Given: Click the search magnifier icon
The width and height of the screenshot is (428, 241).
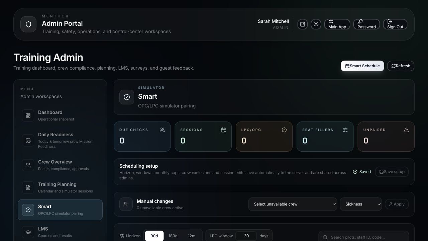Looking at the screenshot, I should [x=325, y=237].
